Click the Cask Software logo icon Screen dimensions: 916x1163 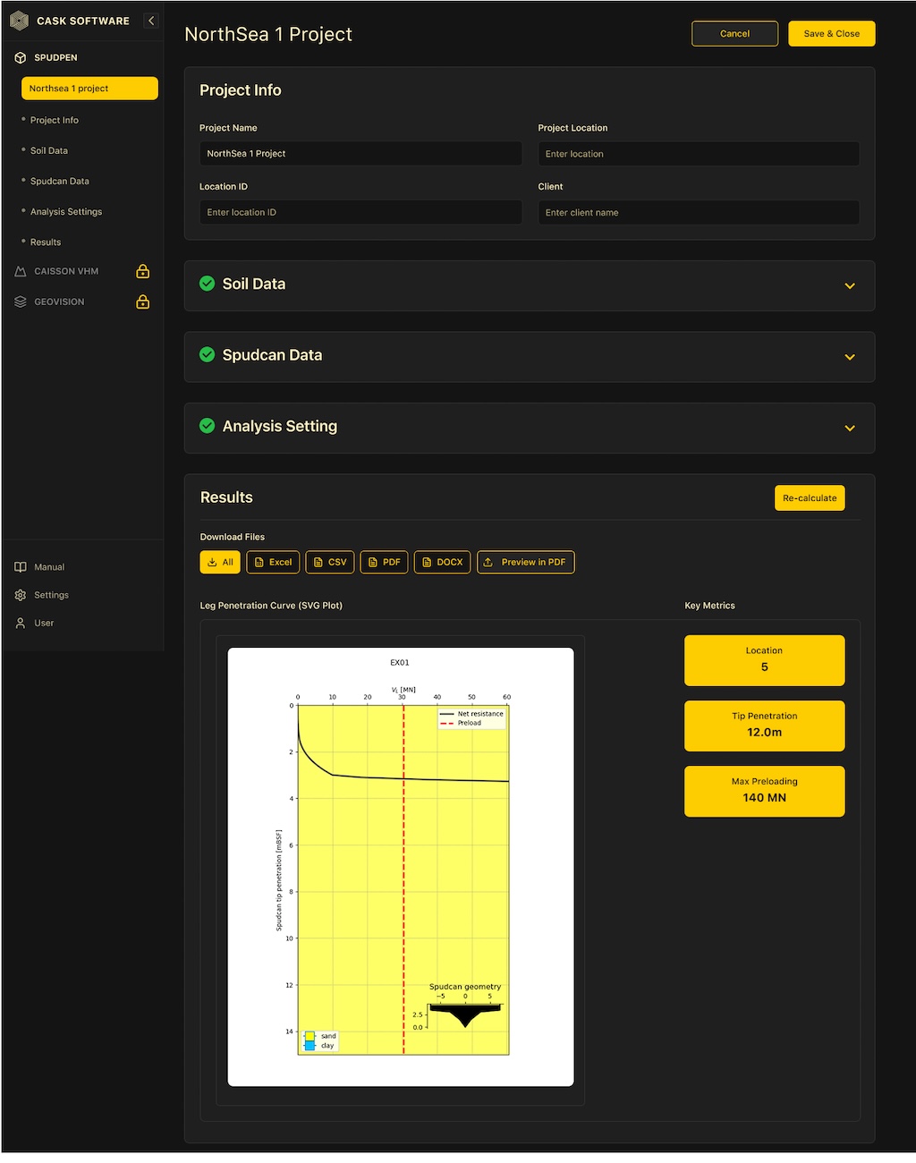point(19,21)
